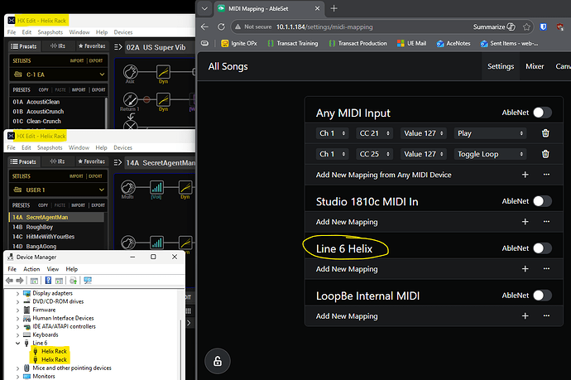
Task: Select the Vol block in lower HX Edit
Action: coord(156,188)
